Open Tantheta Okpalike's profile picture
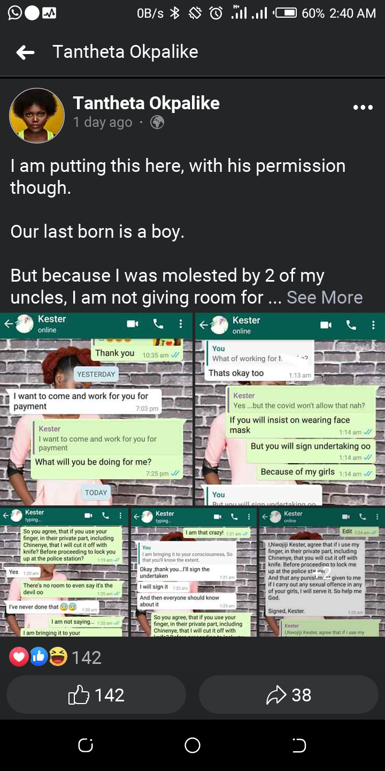This screenshot has height=771, width=385. [x=37, y=116]
